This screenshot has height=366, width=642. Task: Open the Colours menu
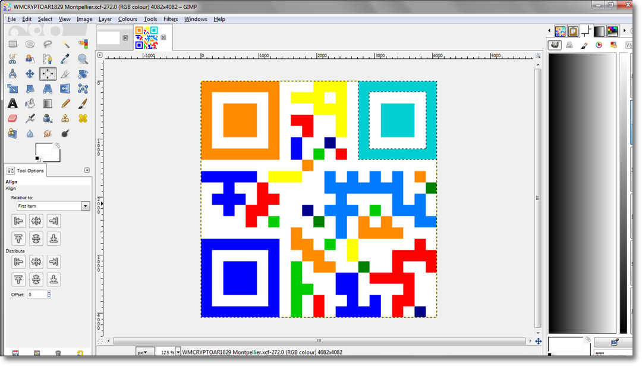(x=127, y=19)
